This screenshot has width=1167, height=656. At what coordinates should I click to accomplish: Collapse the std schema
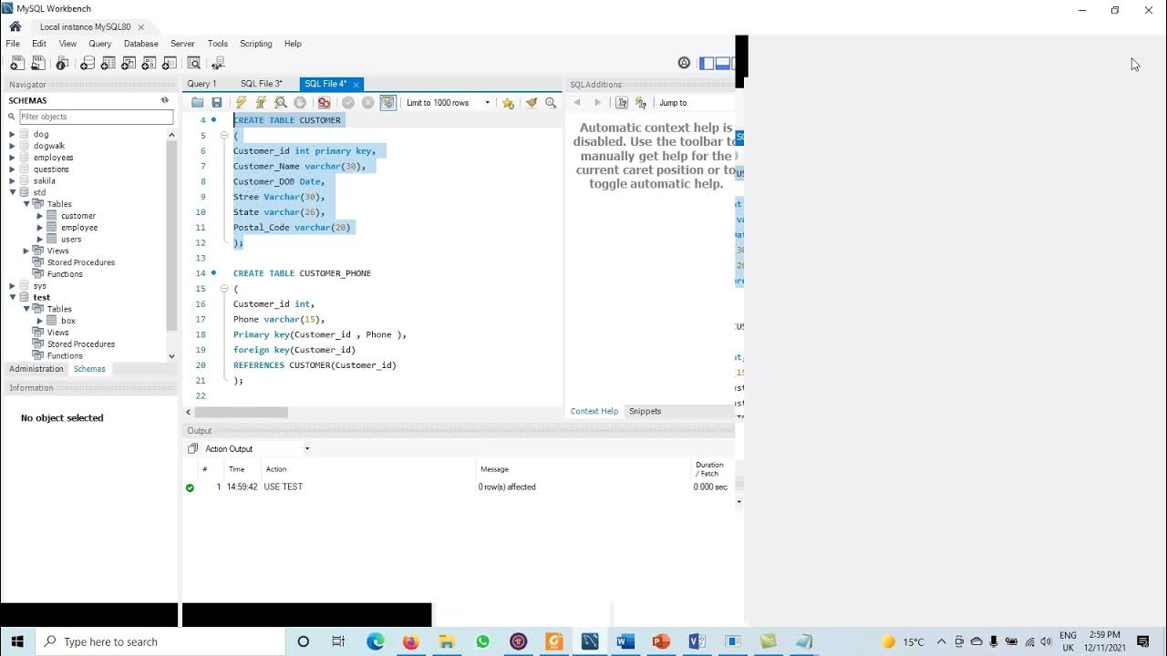coord(13,192)
